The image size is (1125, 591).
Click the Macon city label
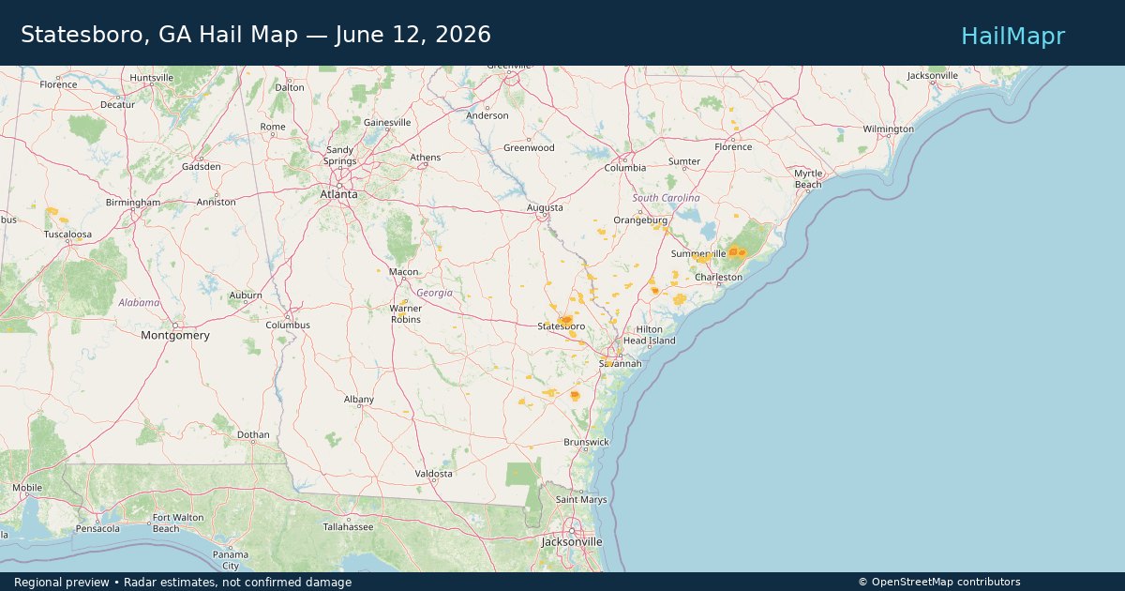pos(404,272)
